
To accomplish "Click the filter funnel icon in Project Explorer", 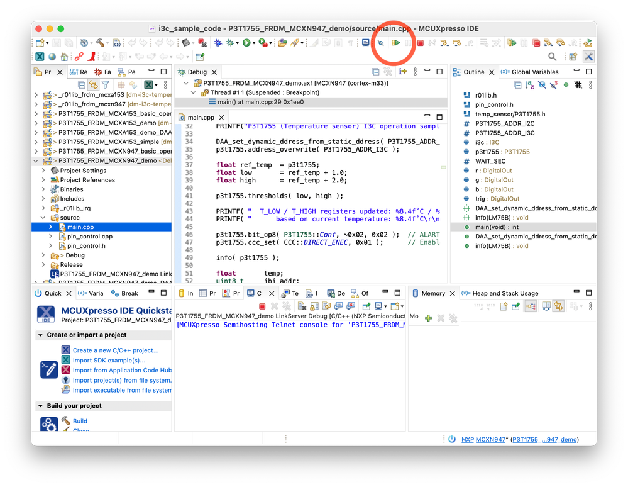I will tap(106, 85).
